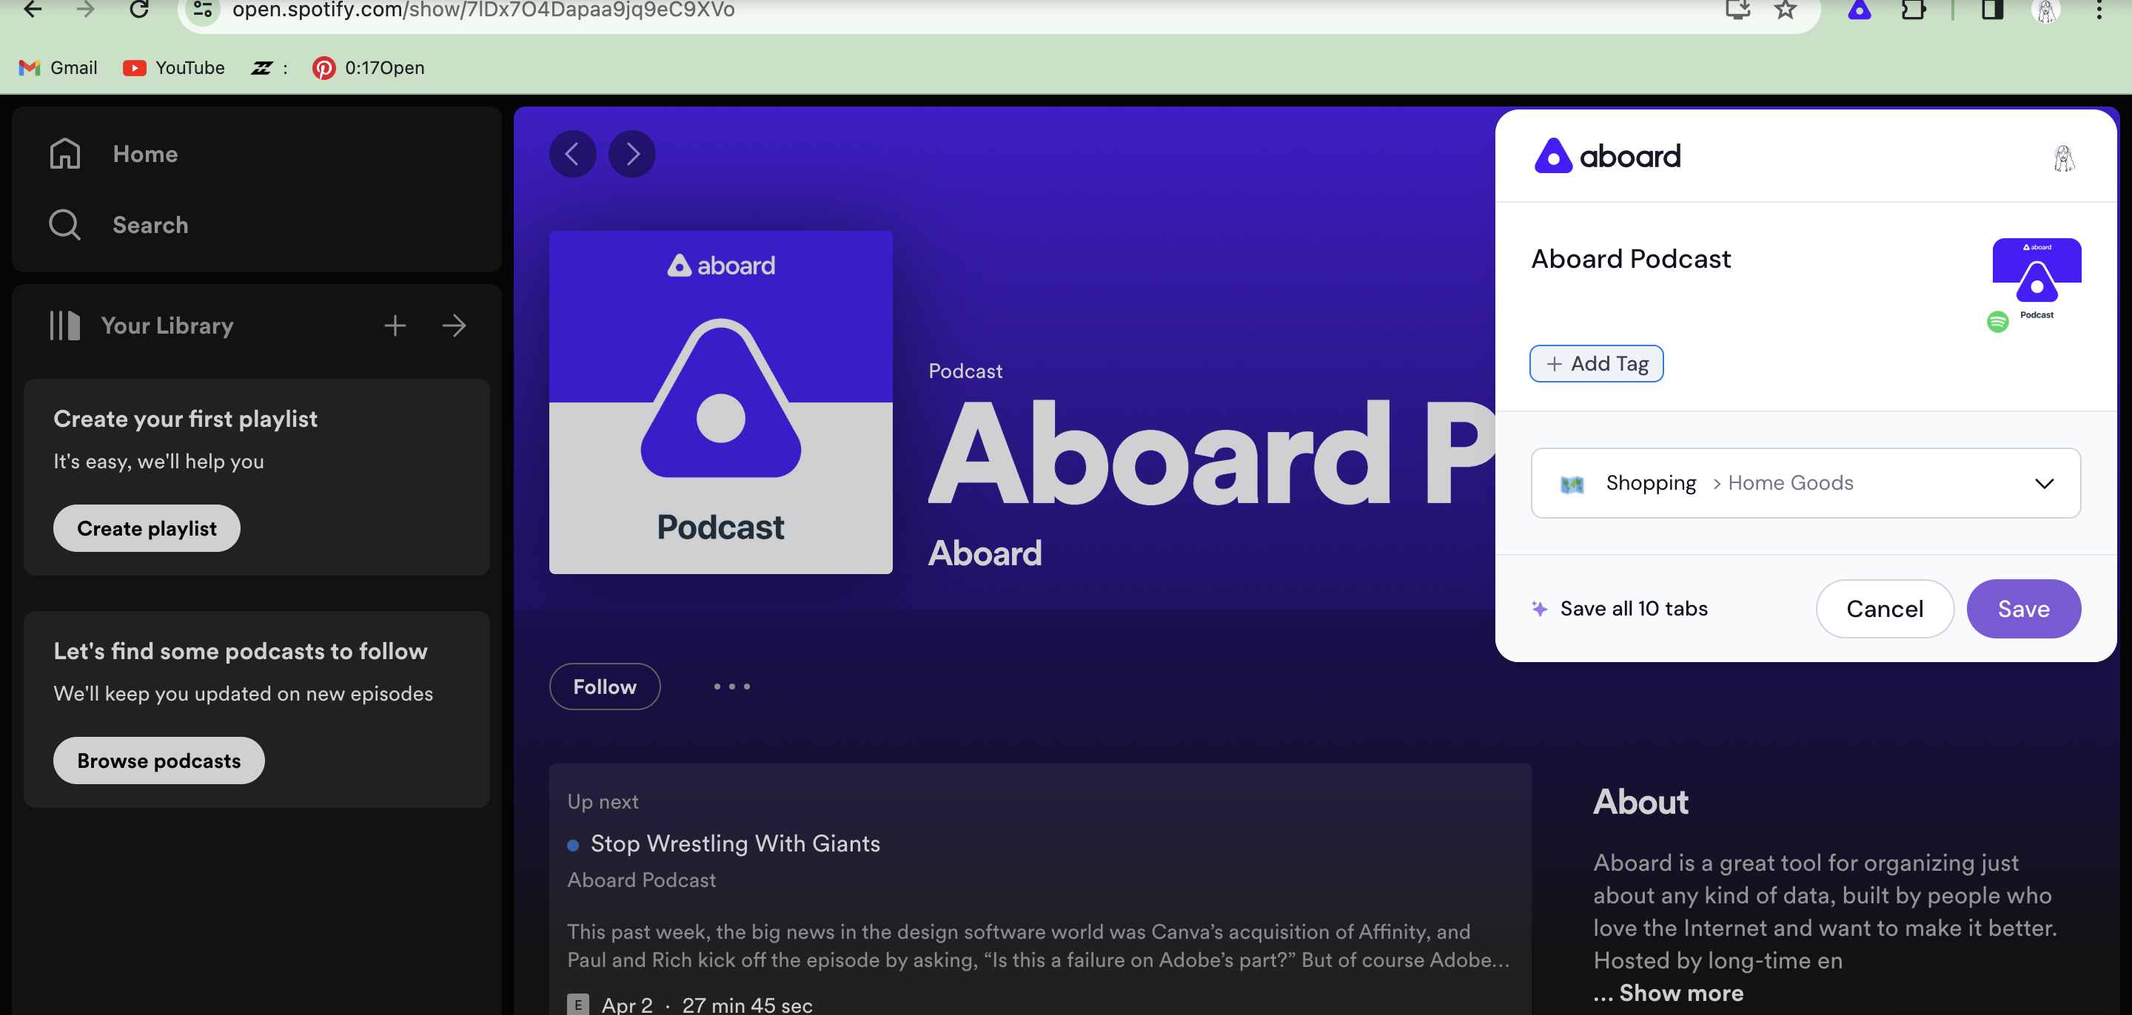Open the YouTube bookmark
Viewport: 2132px width, 1015px height.
click(x=174, y=68)
